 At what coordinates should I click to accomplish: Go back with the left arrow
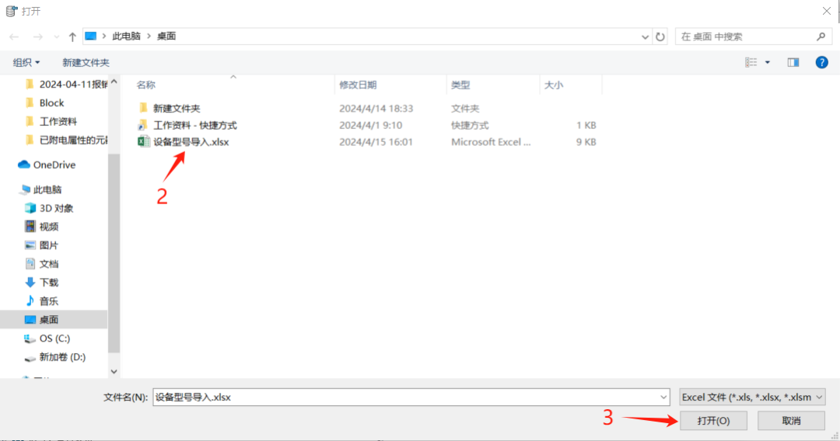(14, 36)
